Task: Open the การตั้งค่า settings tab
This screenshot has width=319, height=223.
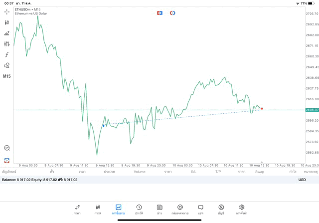Action: click(242, 209)
